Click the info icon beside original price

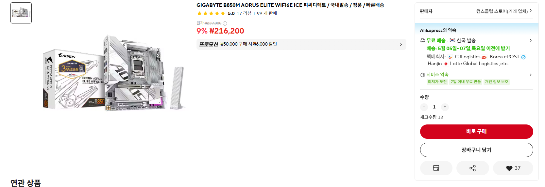[x=225, y=23]
